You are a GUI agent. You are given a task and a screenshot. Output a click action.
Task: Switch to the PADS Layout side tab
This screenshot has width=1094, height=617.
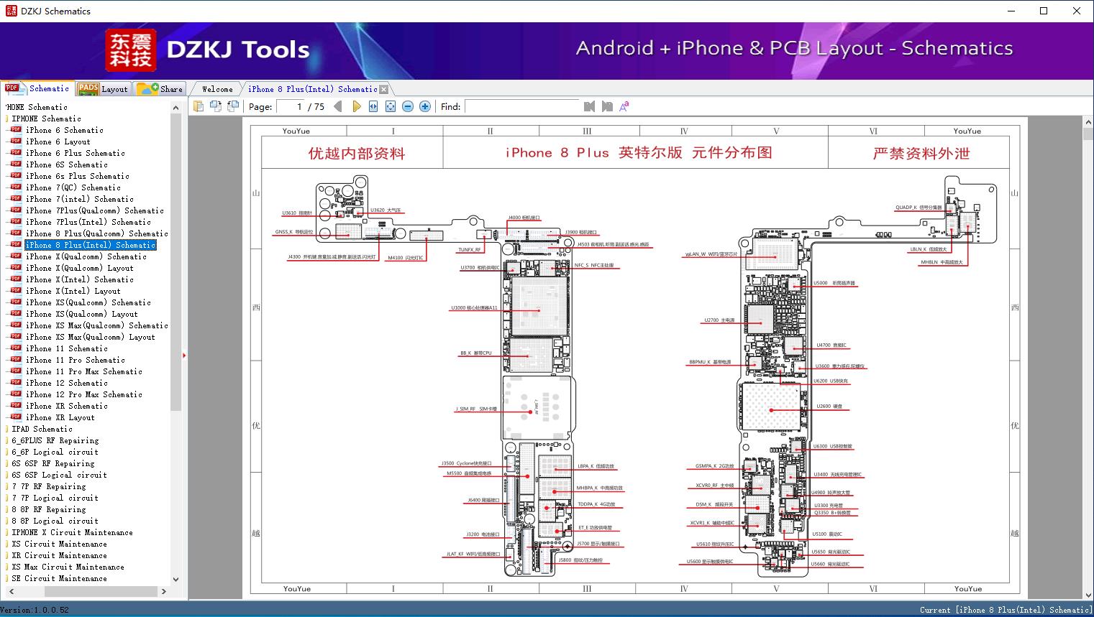tap(103, 88)
